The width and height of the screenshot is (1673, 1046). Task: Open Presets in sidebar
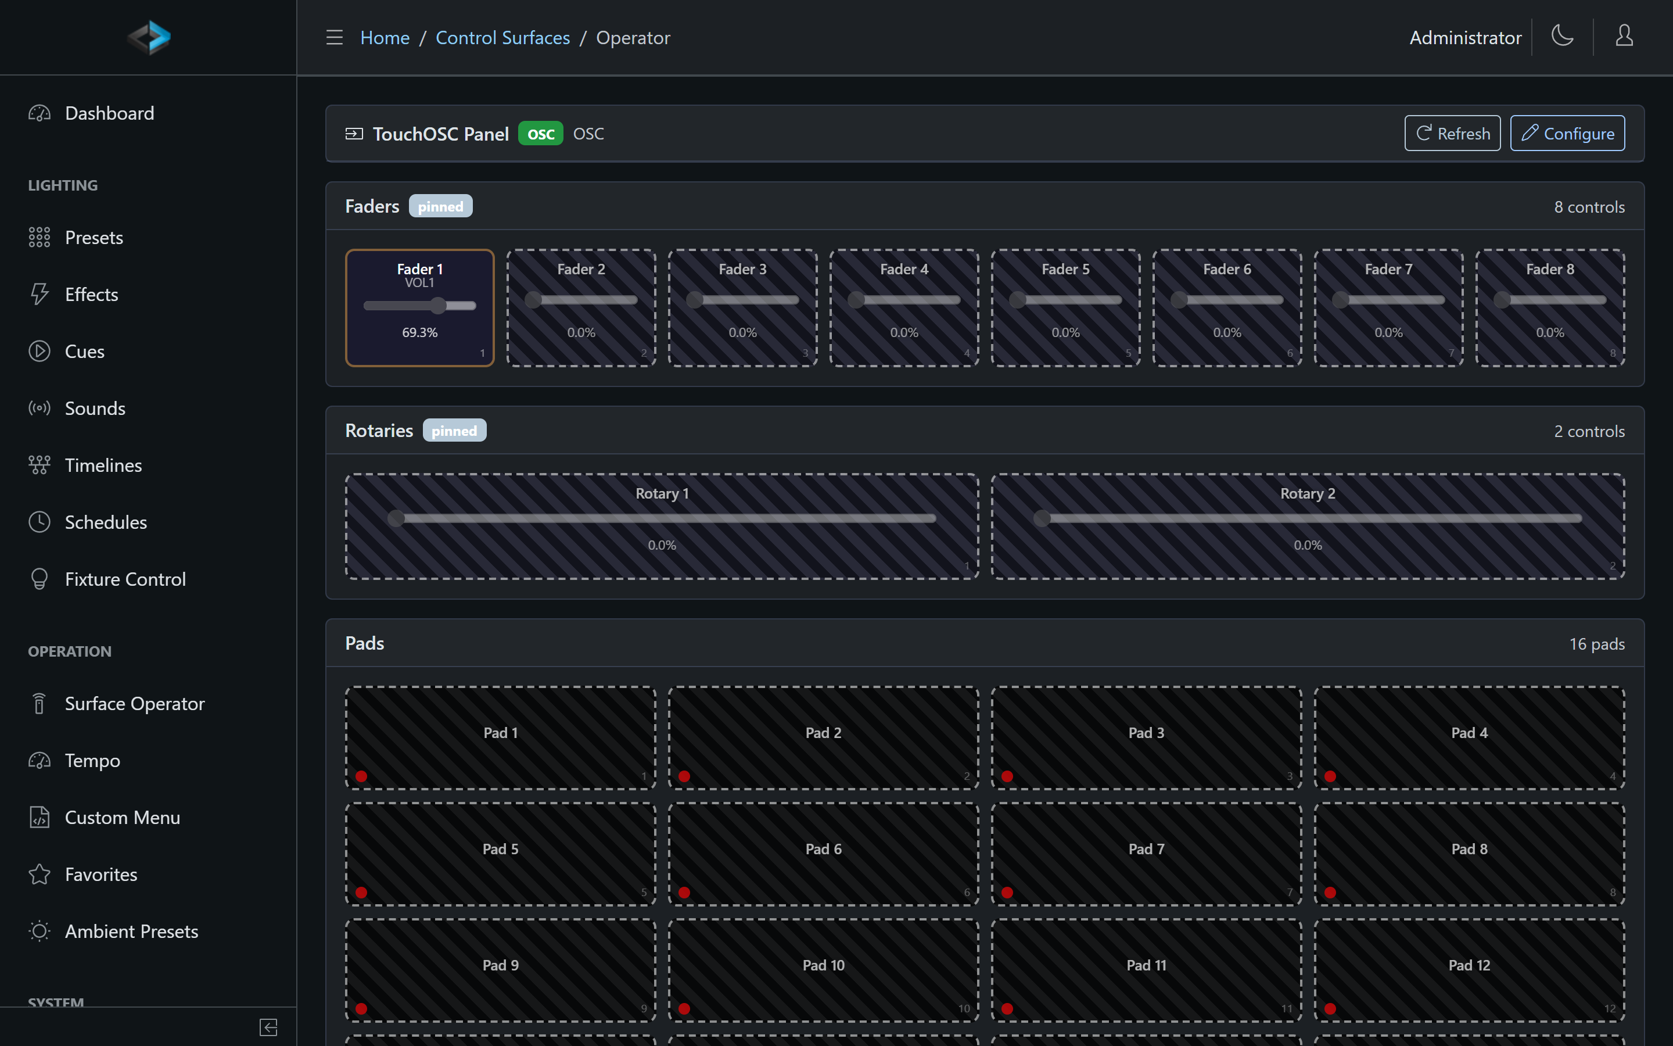coord(148,237)
